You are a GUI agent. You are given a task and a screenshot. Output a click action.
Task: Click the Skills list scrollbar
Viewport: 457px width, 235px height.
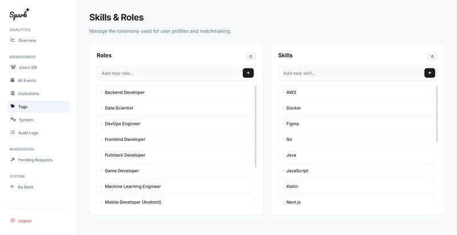(438, 114)
